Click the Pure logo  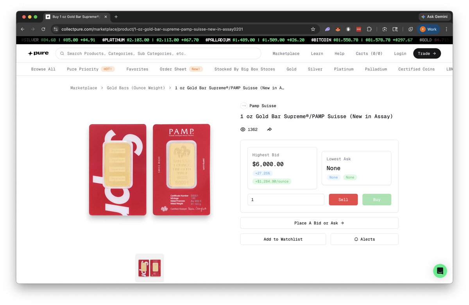click(38, 53)
